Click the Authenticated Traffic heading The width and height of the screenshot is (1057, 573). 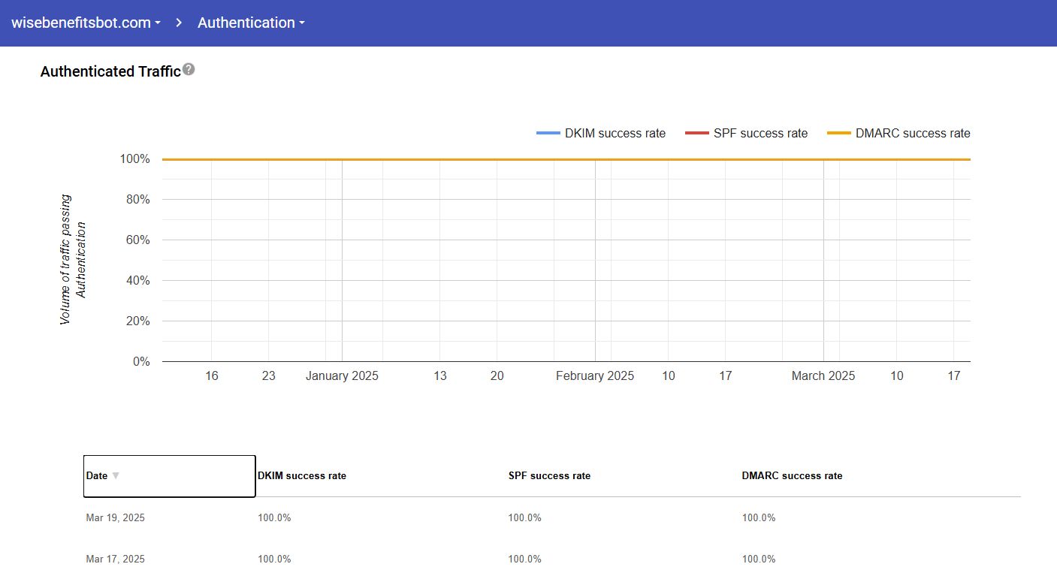coord(110,71)
